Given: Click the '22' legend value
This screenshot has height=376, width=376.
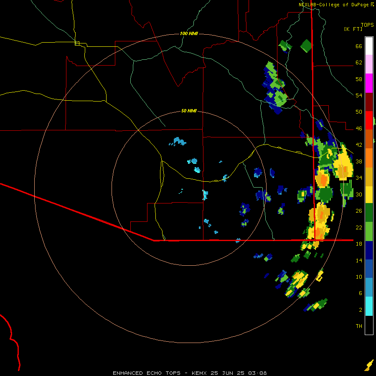Looking at the screenshot, I should tap(359, 228).
